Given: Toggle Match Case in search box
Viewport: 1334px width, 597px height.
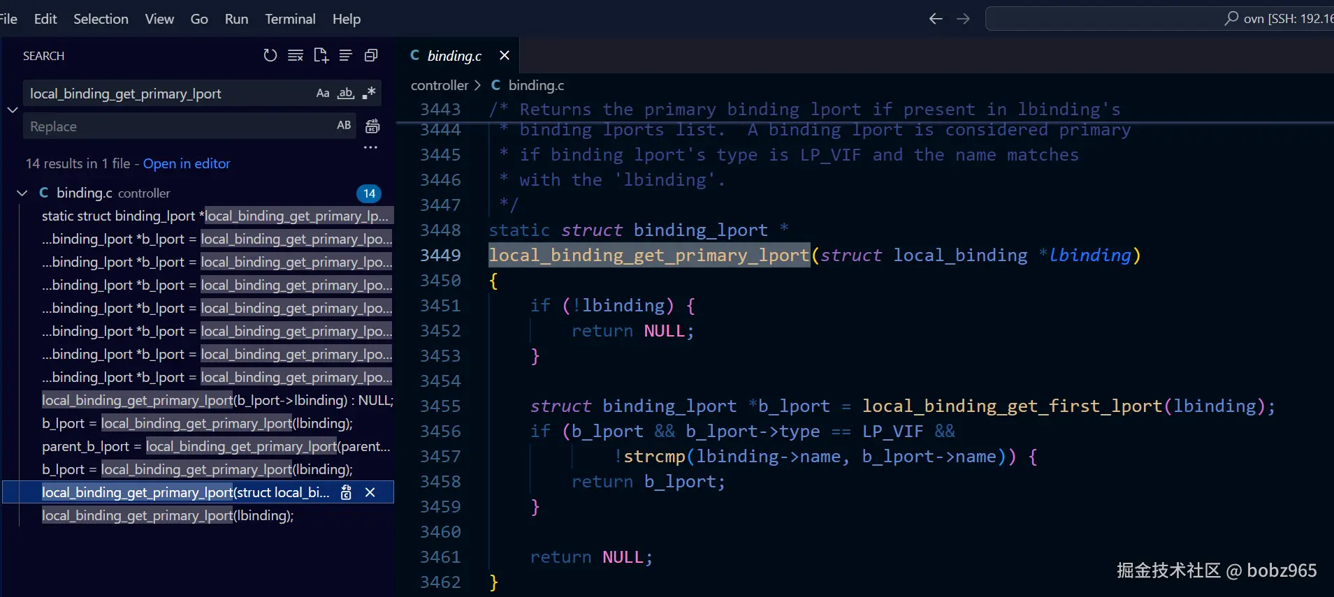Looking at the screenshot, I should tap(323, 93).
